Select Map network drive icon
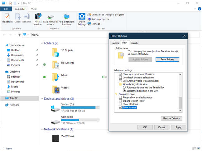The width and height of the screenshot is (202, 151). (x=50, y=17)
